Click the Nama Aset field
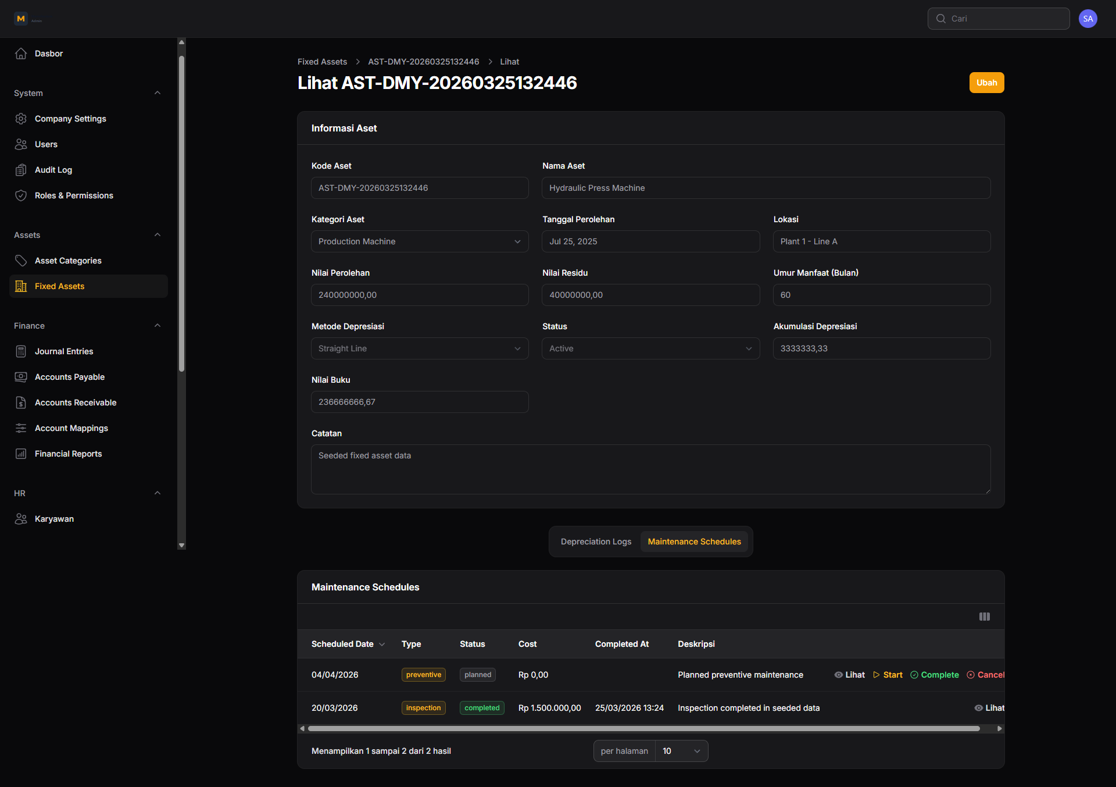The width and height of the screenshot is (1116, 787). [x=766, y=188]
